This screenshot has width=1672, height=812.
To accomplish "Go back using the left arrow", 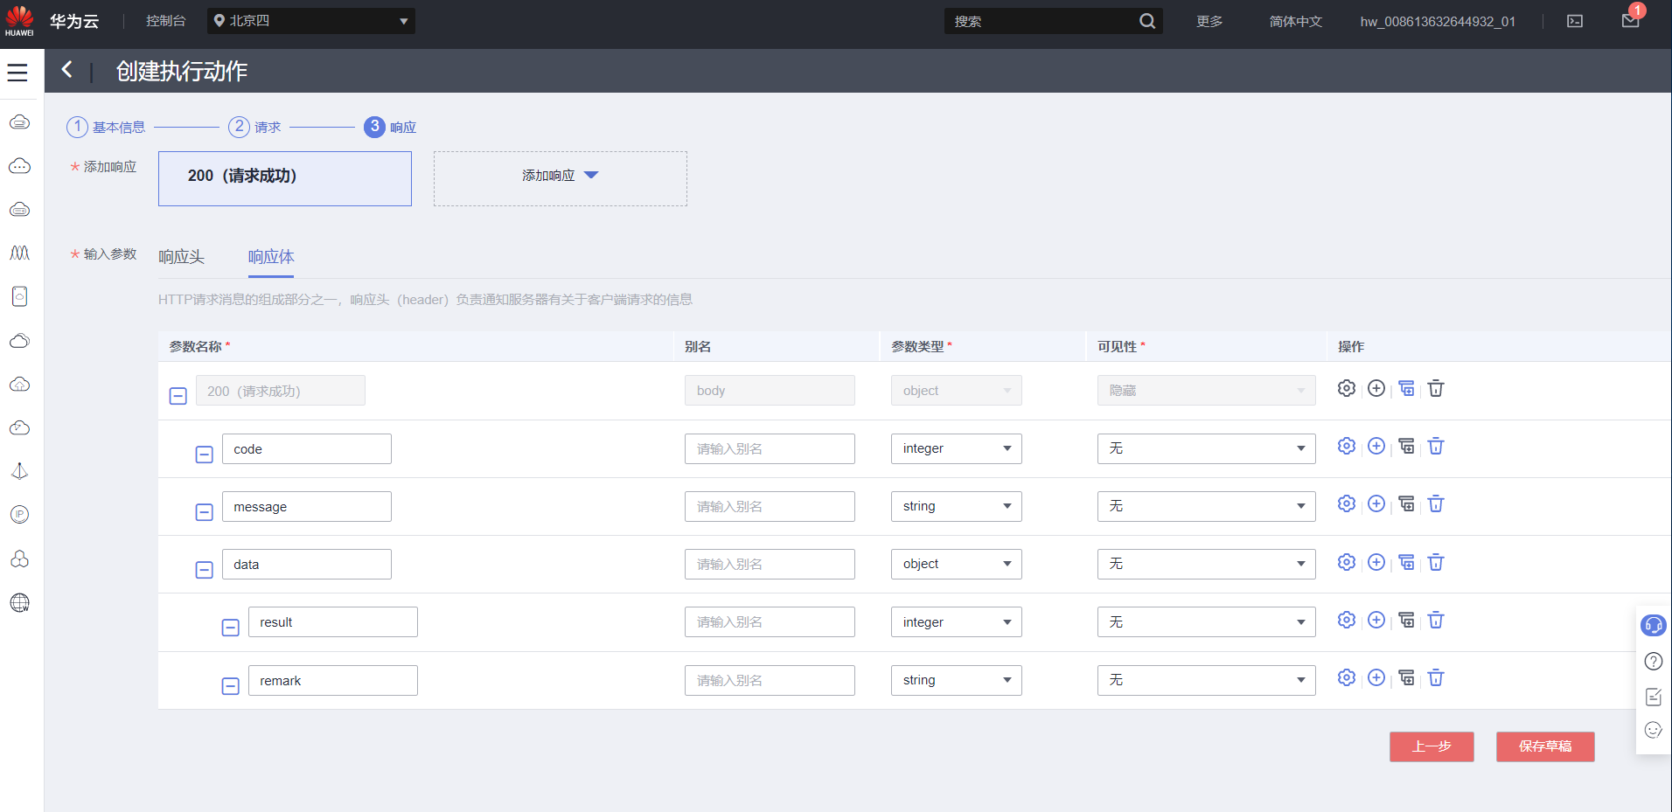I will [x=66, y=70].
